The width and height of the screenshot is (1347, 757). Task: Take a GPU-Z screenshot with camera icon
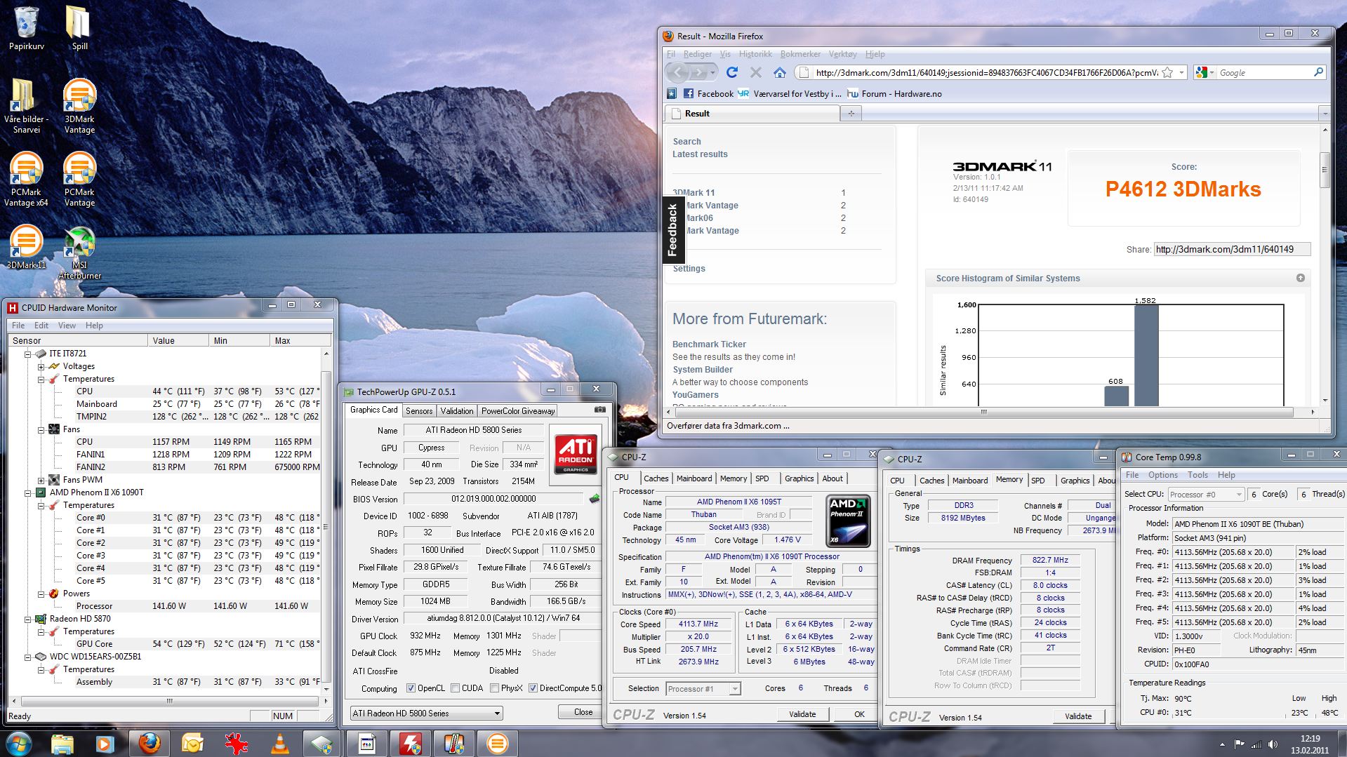(600, 410)
